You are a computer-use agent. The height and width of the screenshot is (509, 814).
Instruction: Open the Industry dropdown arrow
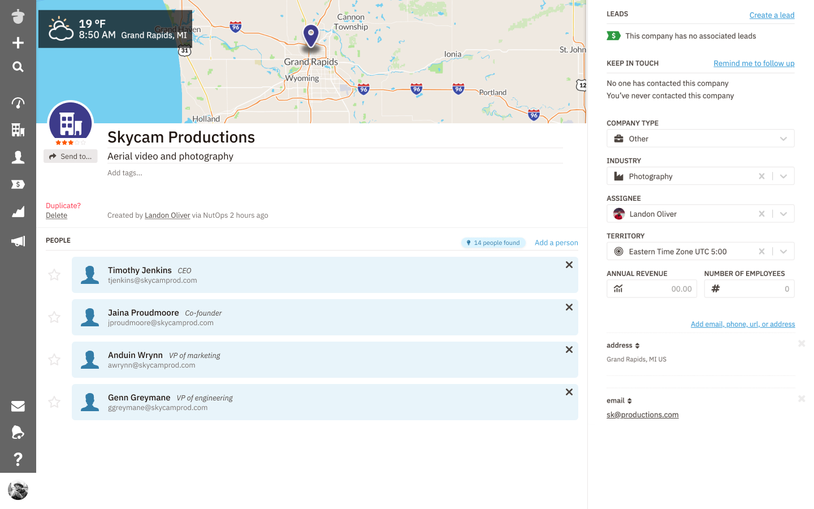(783, 176)
